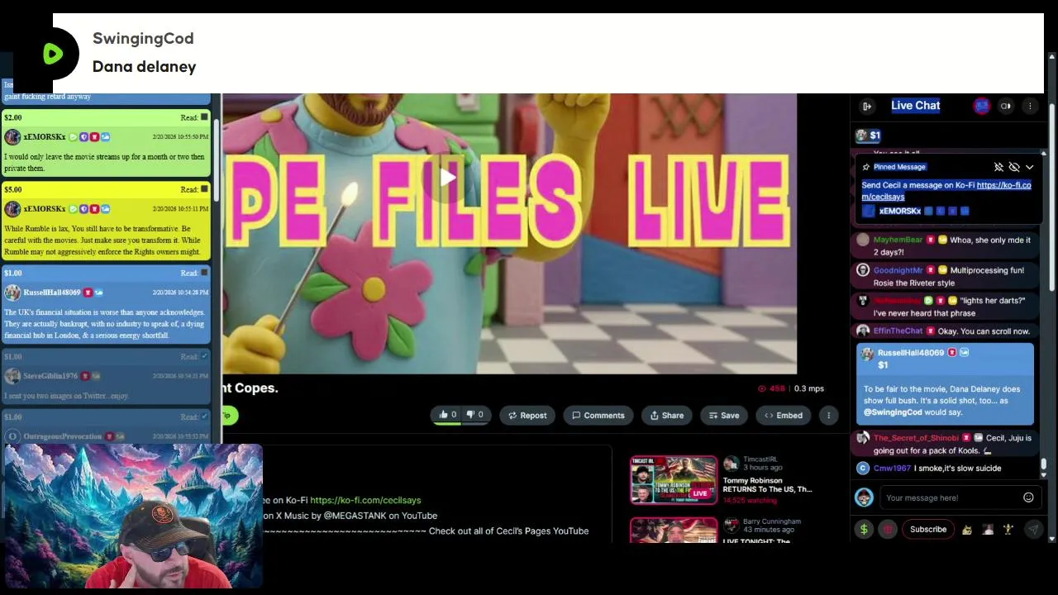This screenshot has width=1058, height=595.
Task: Open the highlighted chat gift icon in header
Action: point(981,106)
